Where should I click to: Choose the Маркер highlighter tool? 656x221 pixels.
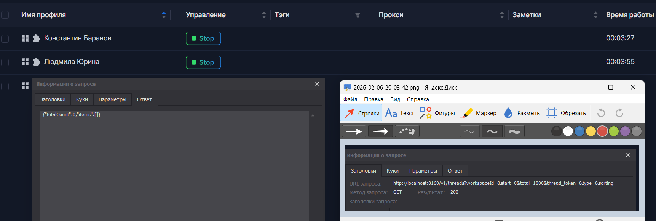click(x=479, y=113)
